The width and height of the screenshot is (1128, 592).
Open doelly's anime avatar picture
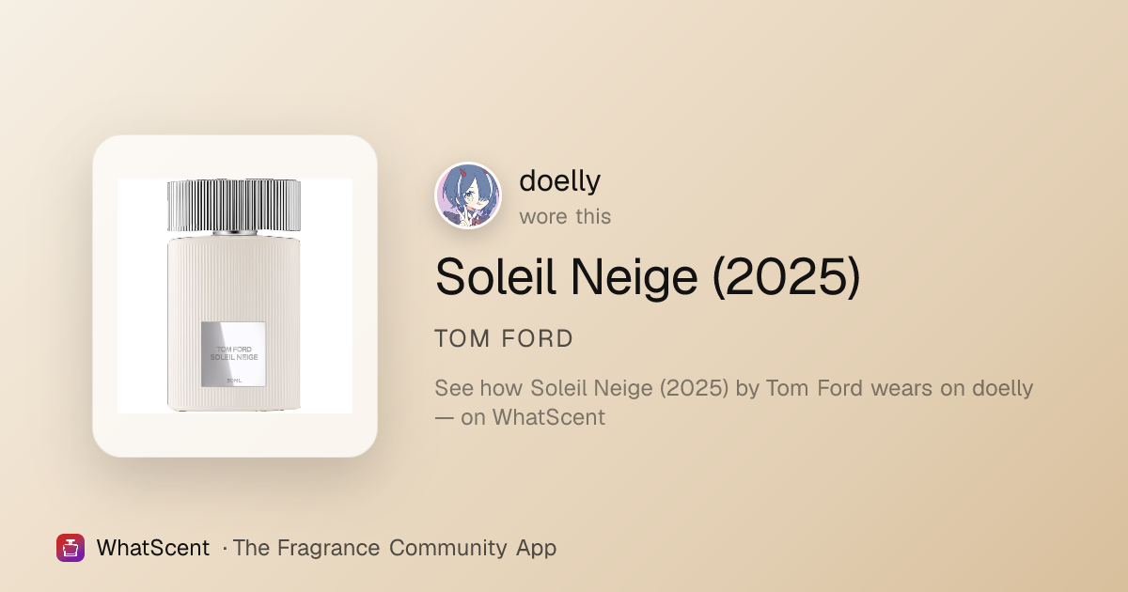coord(468,195)
